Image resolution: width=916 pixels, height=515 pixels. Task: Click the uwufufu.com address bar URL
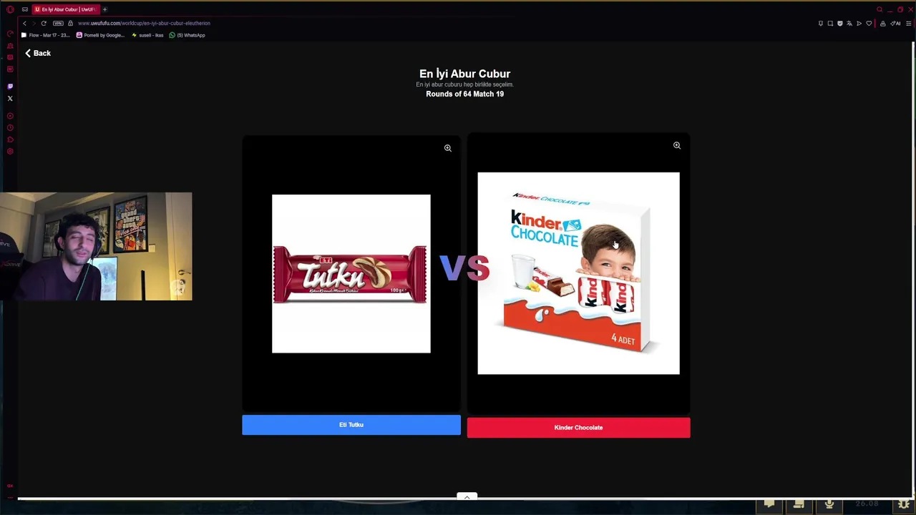[144, 23]
